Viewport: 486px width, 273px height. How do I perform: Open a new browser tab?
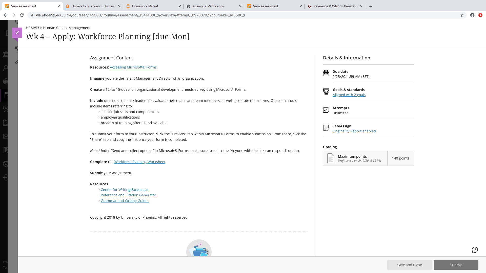click(371, 6)
